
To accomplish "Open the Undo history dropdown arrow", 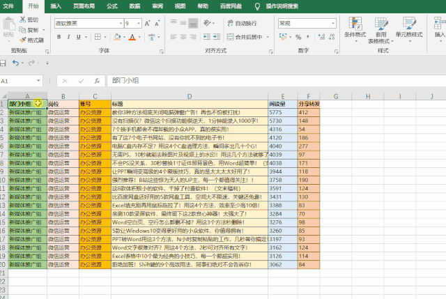I will click(22, 63).
